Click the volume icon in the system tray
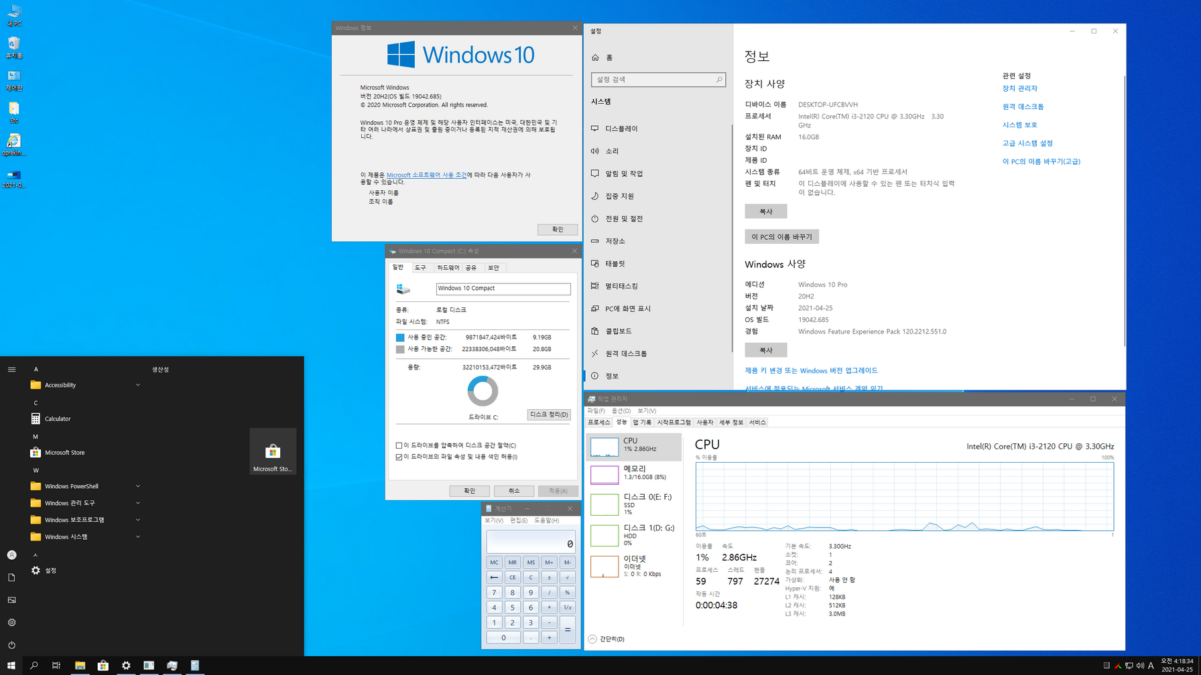 tap(1140, 666)
